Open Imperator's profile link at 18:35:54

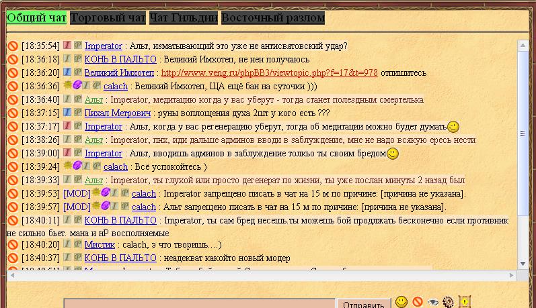click(x=104, y=46)
